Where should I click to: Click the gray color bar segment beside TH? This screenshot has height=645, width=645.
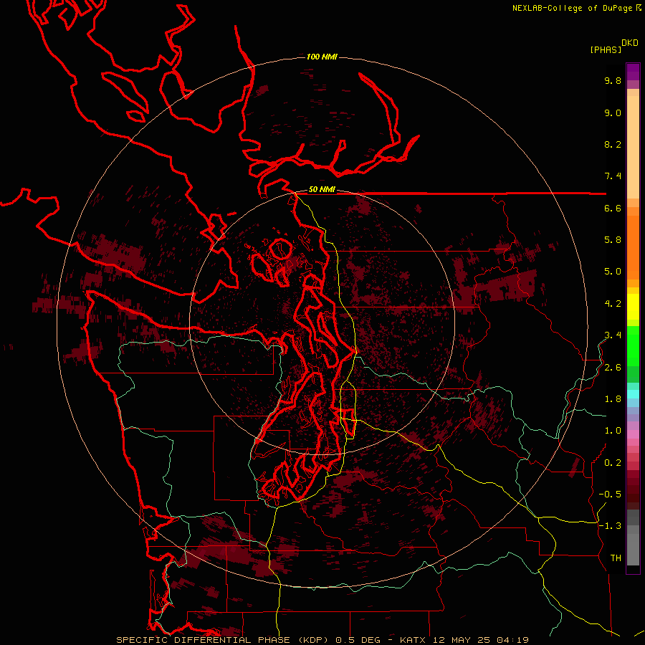click(x=633, y=550)
